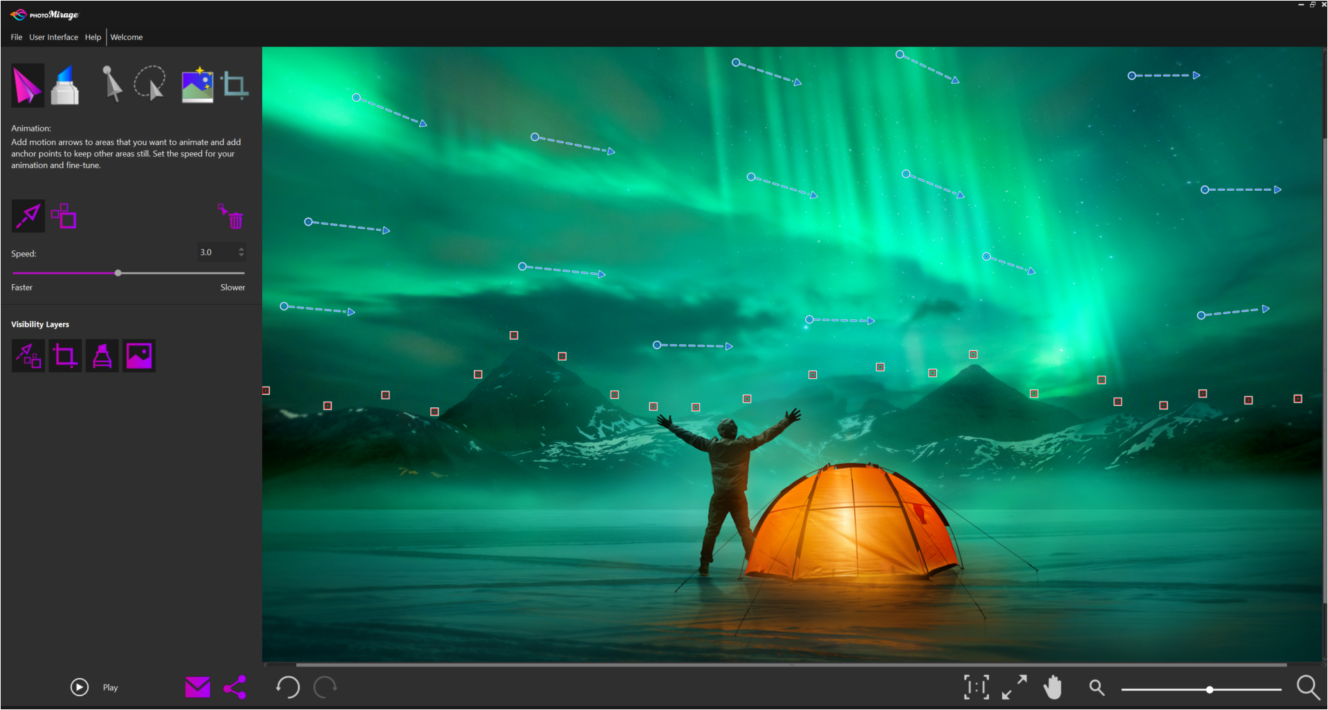Open the Crop tool
Viewport: 1328px width, 710px height.
click(234, 84)
